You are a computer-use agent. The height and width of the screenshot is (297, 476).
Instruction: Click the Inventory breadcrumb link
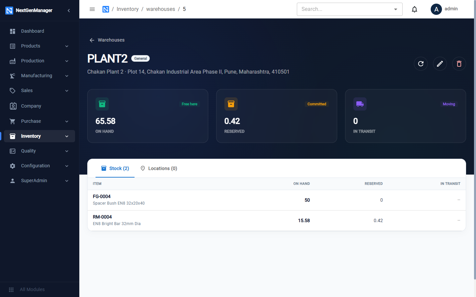pos(128,9)
